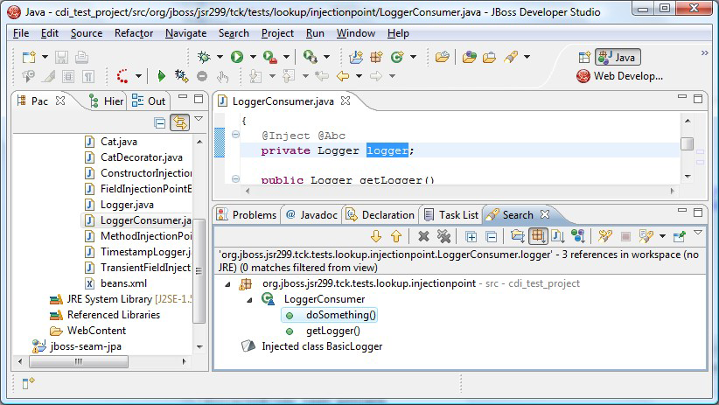Switch to Web Development perspective

click(620, 76)
